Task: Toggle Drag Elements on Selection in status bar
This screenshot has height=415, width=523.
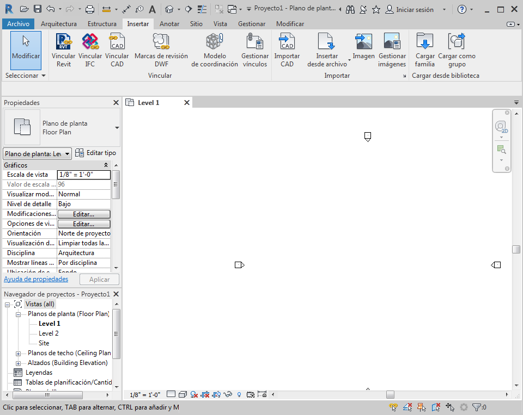Action: (450, 407)
